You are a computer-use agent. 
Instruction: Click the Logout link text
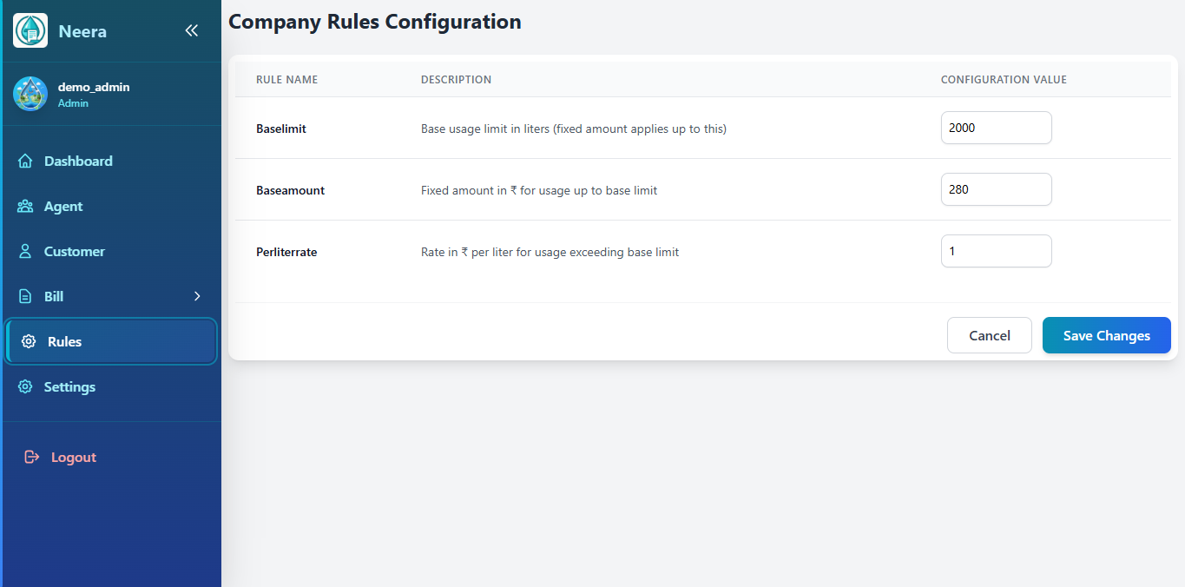74,458
